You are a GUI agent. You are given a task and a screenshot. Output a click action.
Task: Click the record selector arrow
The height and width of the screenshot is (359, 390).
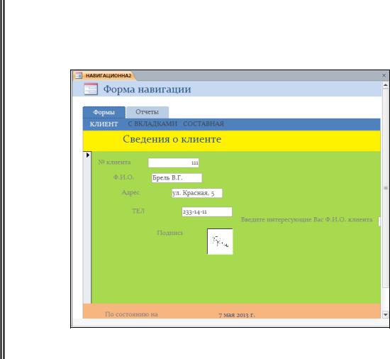[87, 155]
